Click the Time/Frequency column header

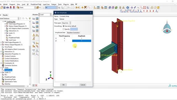(64, 36)
